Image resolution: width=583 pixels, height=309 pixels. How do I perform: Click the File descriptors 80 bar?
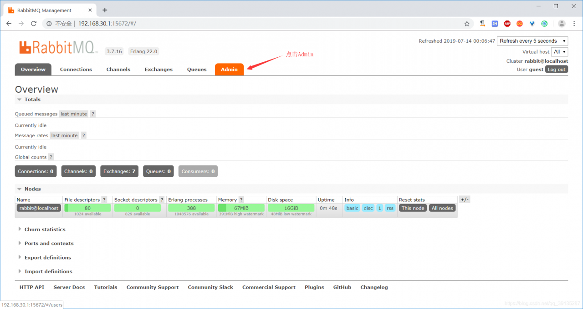click(87, 208)
